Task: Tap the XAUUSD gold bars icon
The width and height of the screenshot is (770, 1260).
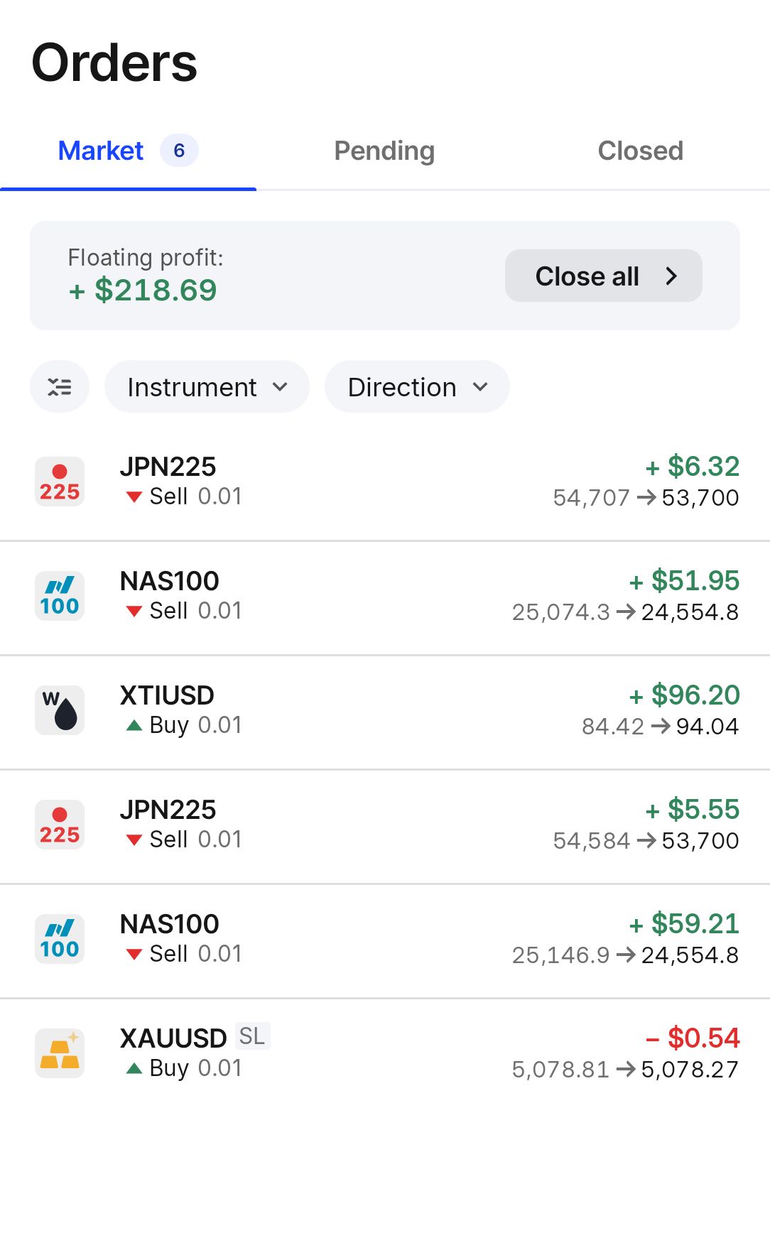Action: pos(60,1053)
